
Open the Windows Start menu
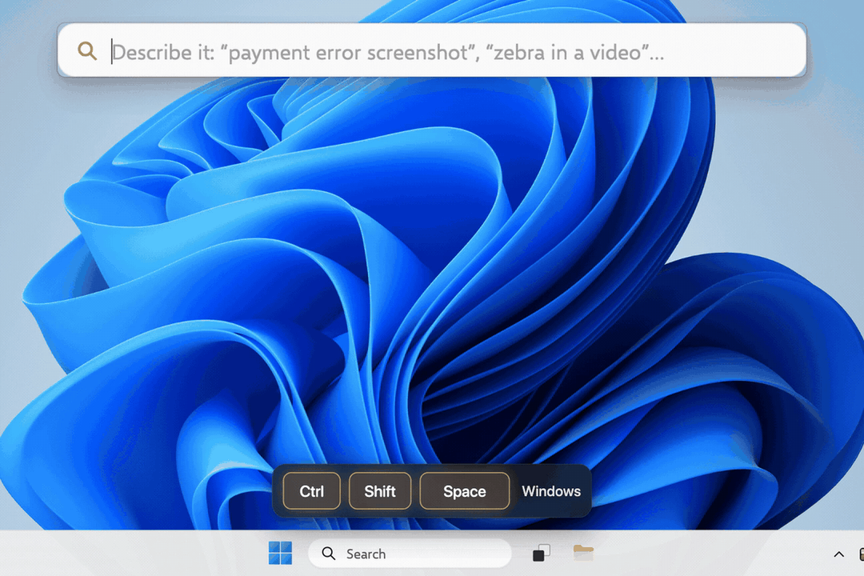click(280, 553)
